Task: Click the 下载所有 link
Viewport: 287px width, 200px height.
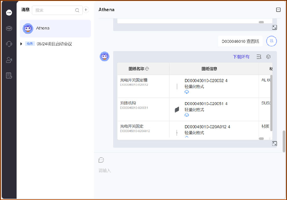Action: pos(241,57)
